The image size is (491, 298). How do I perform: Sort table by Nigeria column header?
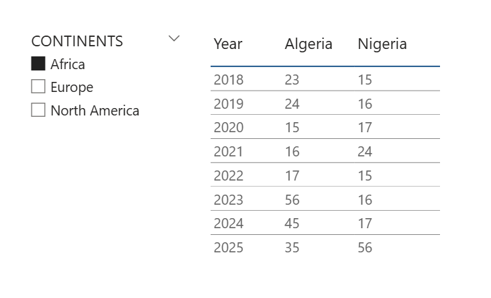(x=382, y=44)
